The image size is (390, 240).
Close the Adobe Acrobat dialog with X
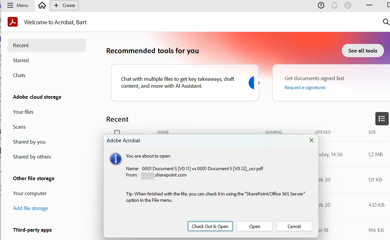[x=312, y=140]
